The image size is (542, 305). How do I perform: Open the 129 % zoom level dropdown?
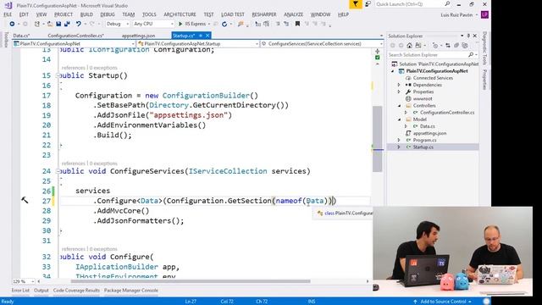pyautogui.click(x=24, y=281)
